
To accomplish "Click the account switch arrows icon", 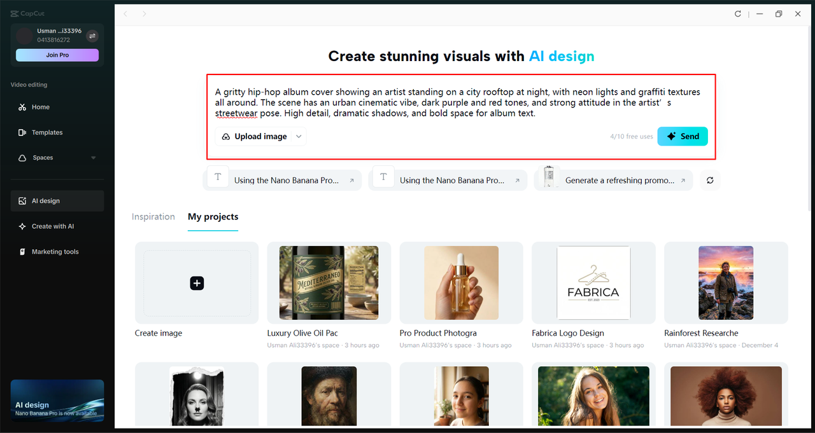I will [92, 36].
